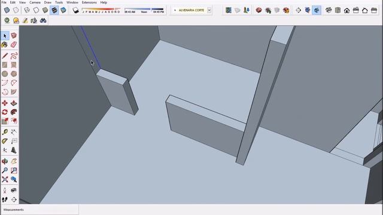This screenshot has height=215, width=383.
Task: Switch to Wireframe style
Action: pos(27,10)
